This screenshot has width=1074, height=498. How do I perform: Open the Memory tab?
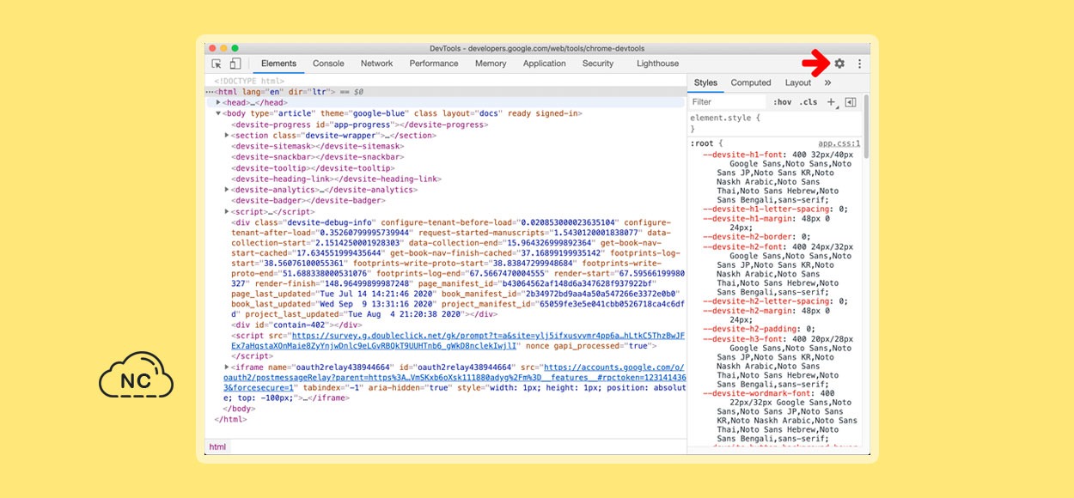click(491, 64)
